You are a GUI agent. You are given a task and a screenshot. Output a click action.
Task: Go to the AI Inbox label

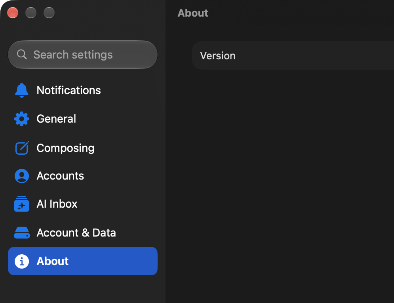coord(57,204)
